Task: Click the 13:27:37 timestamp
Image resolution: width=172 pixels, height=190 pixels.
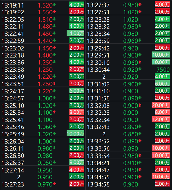Action: coord(98,5)
